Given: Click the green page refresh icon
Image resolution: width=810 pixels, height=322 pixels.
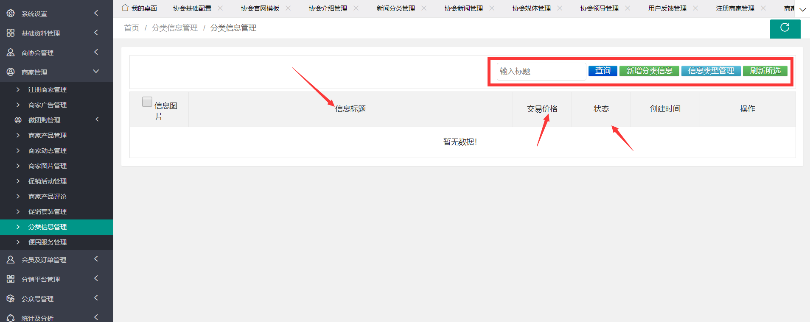Looking at the screenshot, I should [x=785, y=28].
